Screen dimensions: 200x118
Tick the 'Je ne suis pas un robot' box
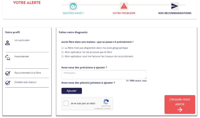[x=66, y=103]
